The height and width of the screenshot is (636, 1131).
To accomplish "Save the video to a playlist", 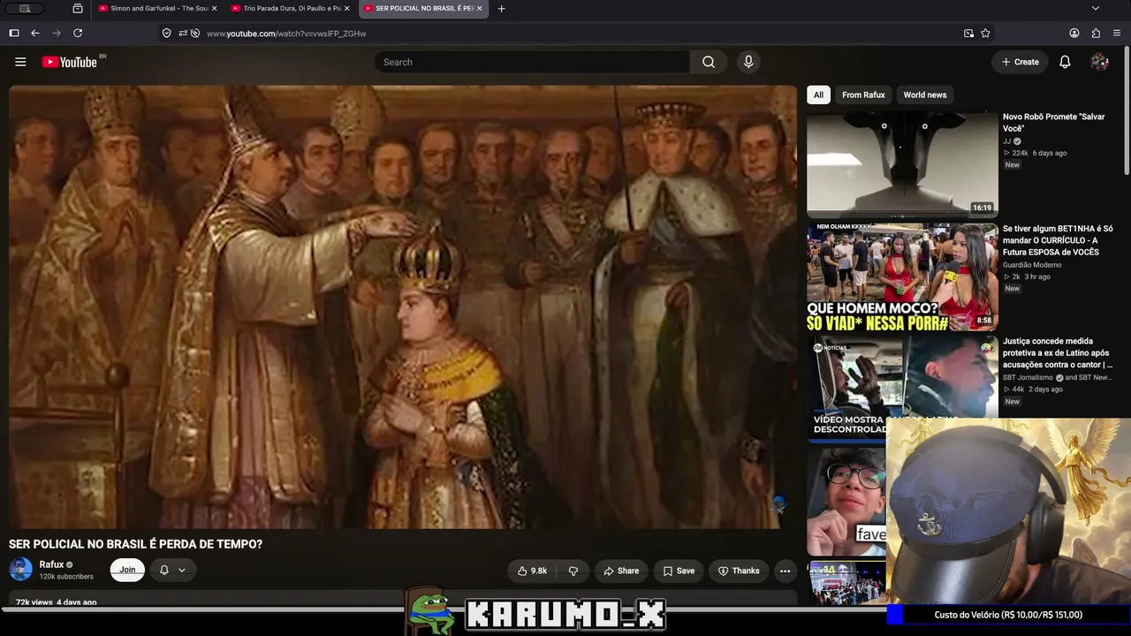I will click(679, 571).
